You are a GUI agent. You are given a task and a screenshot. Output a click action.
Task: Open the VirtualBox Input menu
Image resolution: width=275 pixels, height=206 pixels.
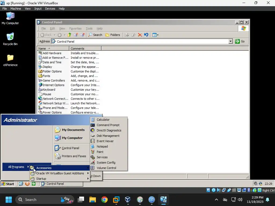[38, 9]
